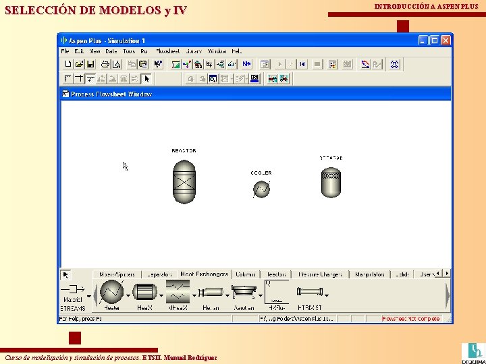Pick the HXFlux model in palette

pyautogui.click(x=277, y=292)
